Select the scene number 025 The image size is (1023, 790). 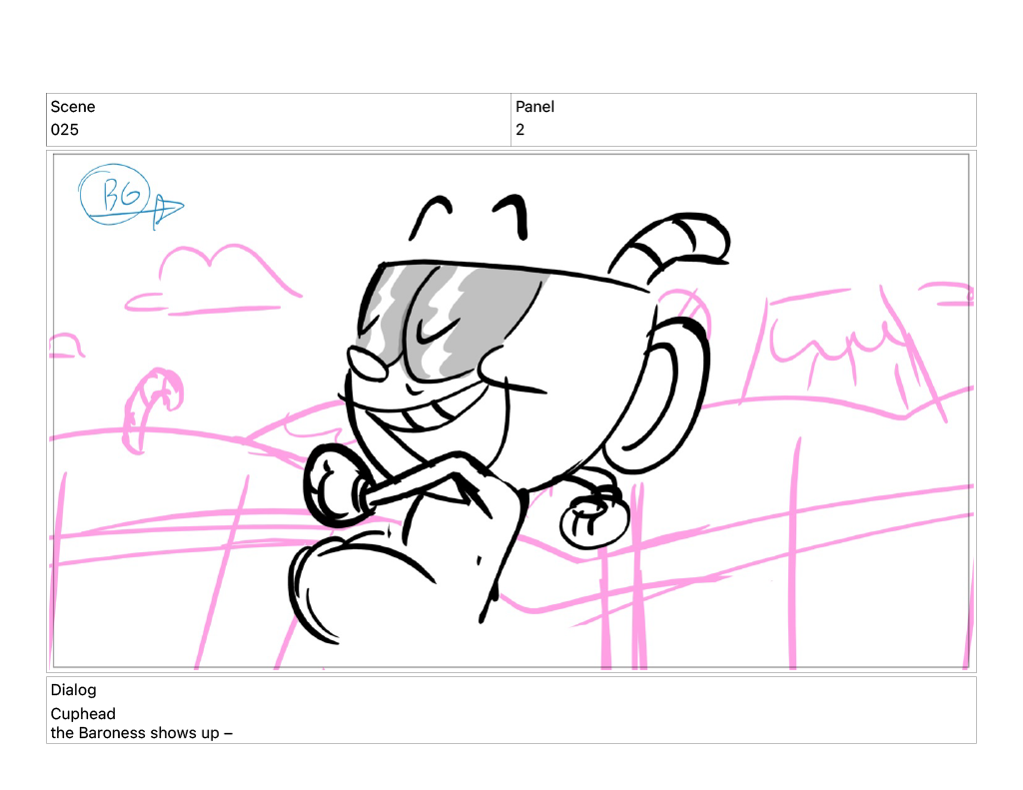pos(65,130)
